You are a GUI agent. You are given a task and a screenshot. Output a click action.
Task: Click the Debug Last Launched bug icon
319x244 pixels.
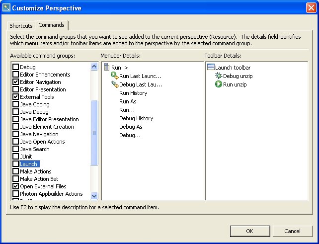(115, 84)
